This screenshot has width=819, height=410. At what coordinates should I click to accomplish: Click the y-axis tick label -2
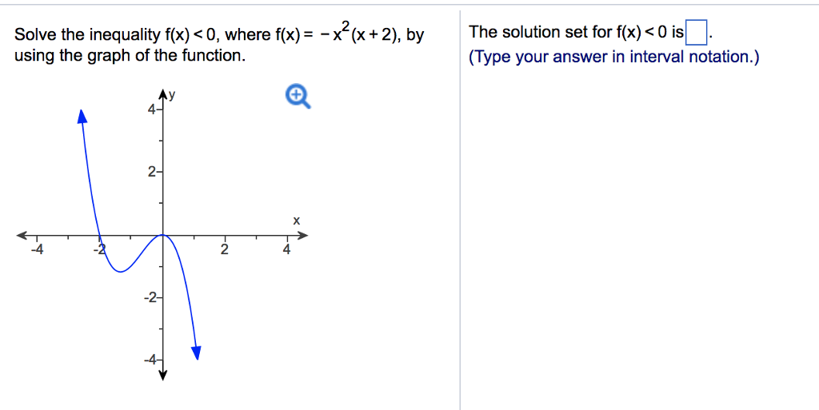(150, 298)
